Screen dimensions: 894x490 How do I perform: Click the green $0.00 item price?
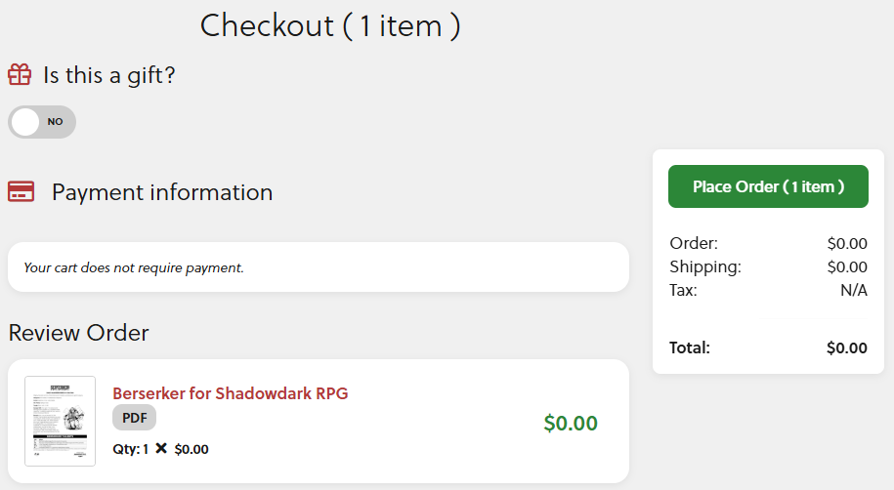(x=571, y=423)
